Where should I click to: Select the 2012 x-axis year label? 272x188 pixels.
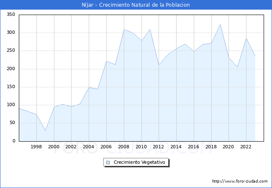(159, 147)
